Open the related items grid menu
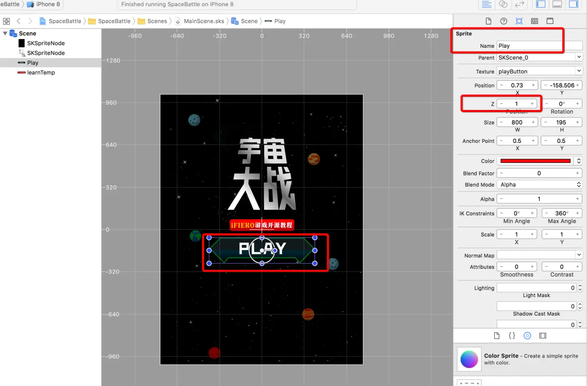Viewport: 587px width, 386px height. click(x=6, y=21)
